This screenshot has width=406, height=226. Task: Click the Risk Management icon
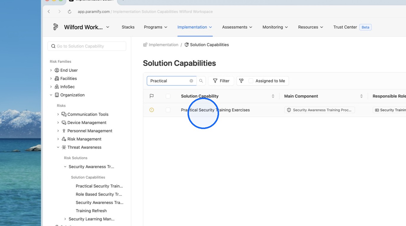point(64,139)
